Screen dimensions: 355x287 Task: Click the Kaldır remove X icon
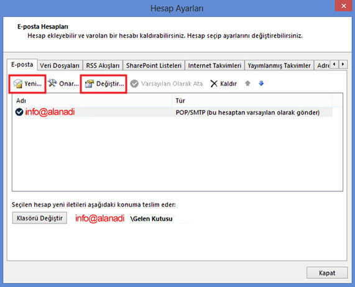[214, 84]
